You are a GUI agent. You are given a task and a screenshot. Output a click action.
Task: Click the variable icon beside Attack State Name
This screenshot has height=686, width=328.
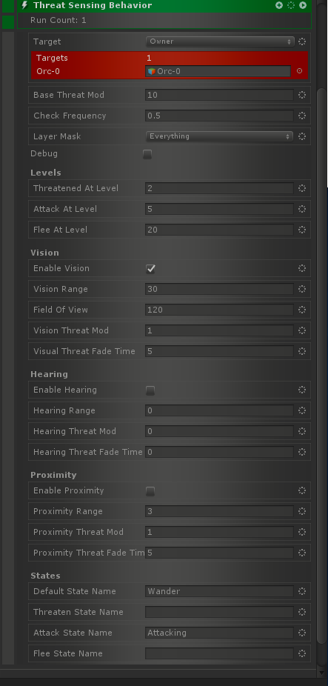302,633
